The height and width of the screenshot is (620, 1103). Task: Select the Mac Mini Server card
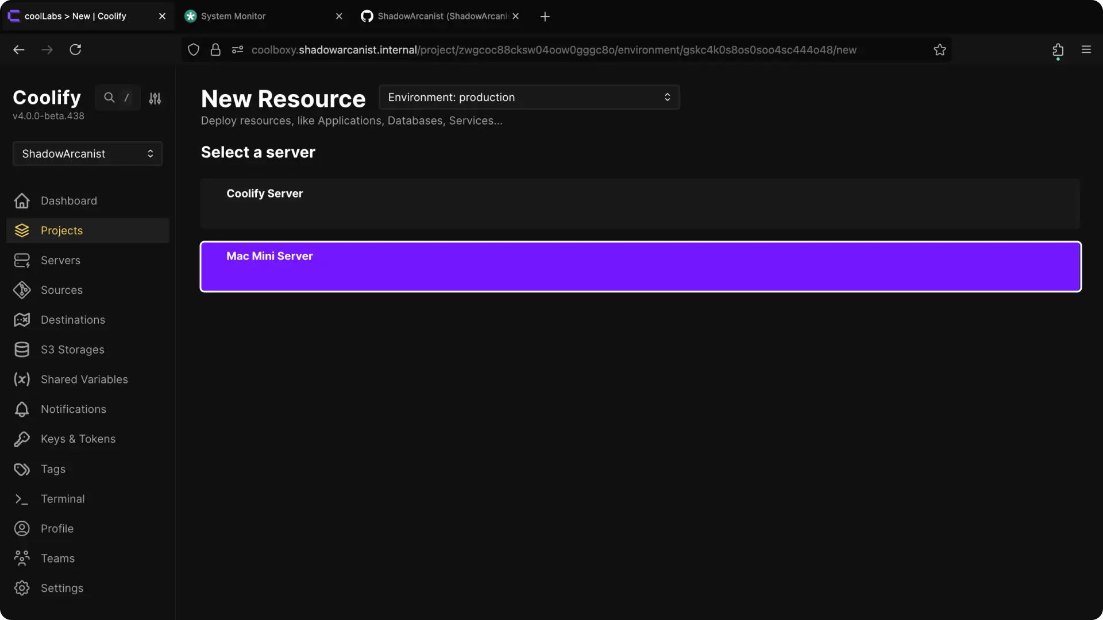(640, 266)
